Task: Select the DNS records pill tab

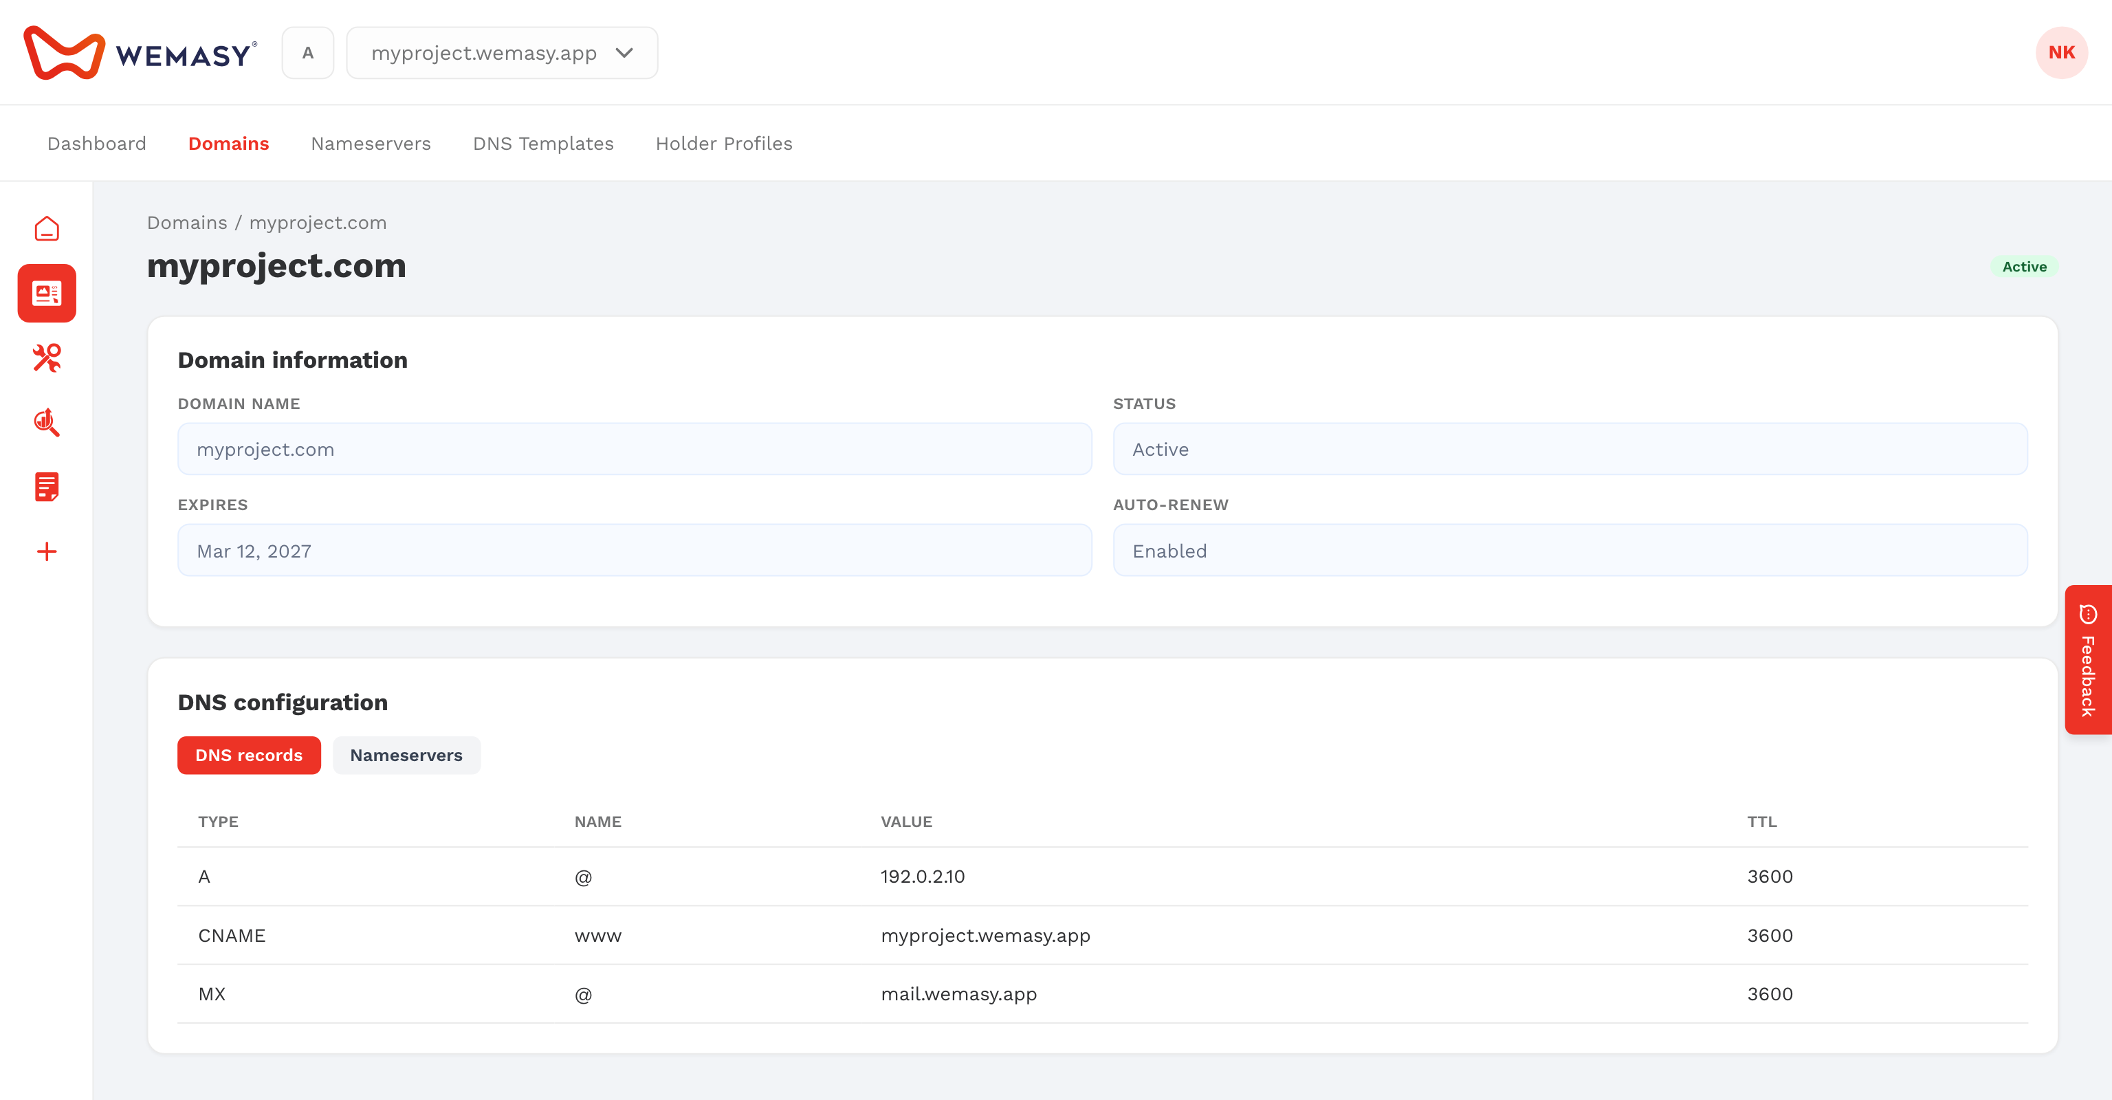Action: click(x=248, y=755)
